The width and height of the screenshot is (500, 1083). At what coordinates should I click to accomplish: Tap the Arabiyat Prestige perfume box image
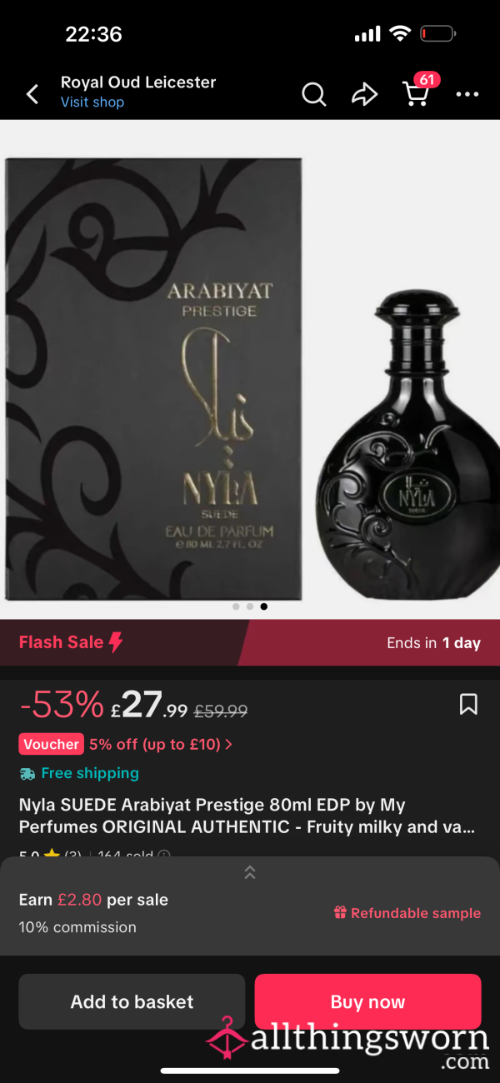(x=153, y=379)
